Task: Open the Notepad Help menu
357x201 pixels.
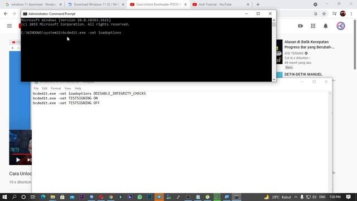Action: click(x=78, y=88)
